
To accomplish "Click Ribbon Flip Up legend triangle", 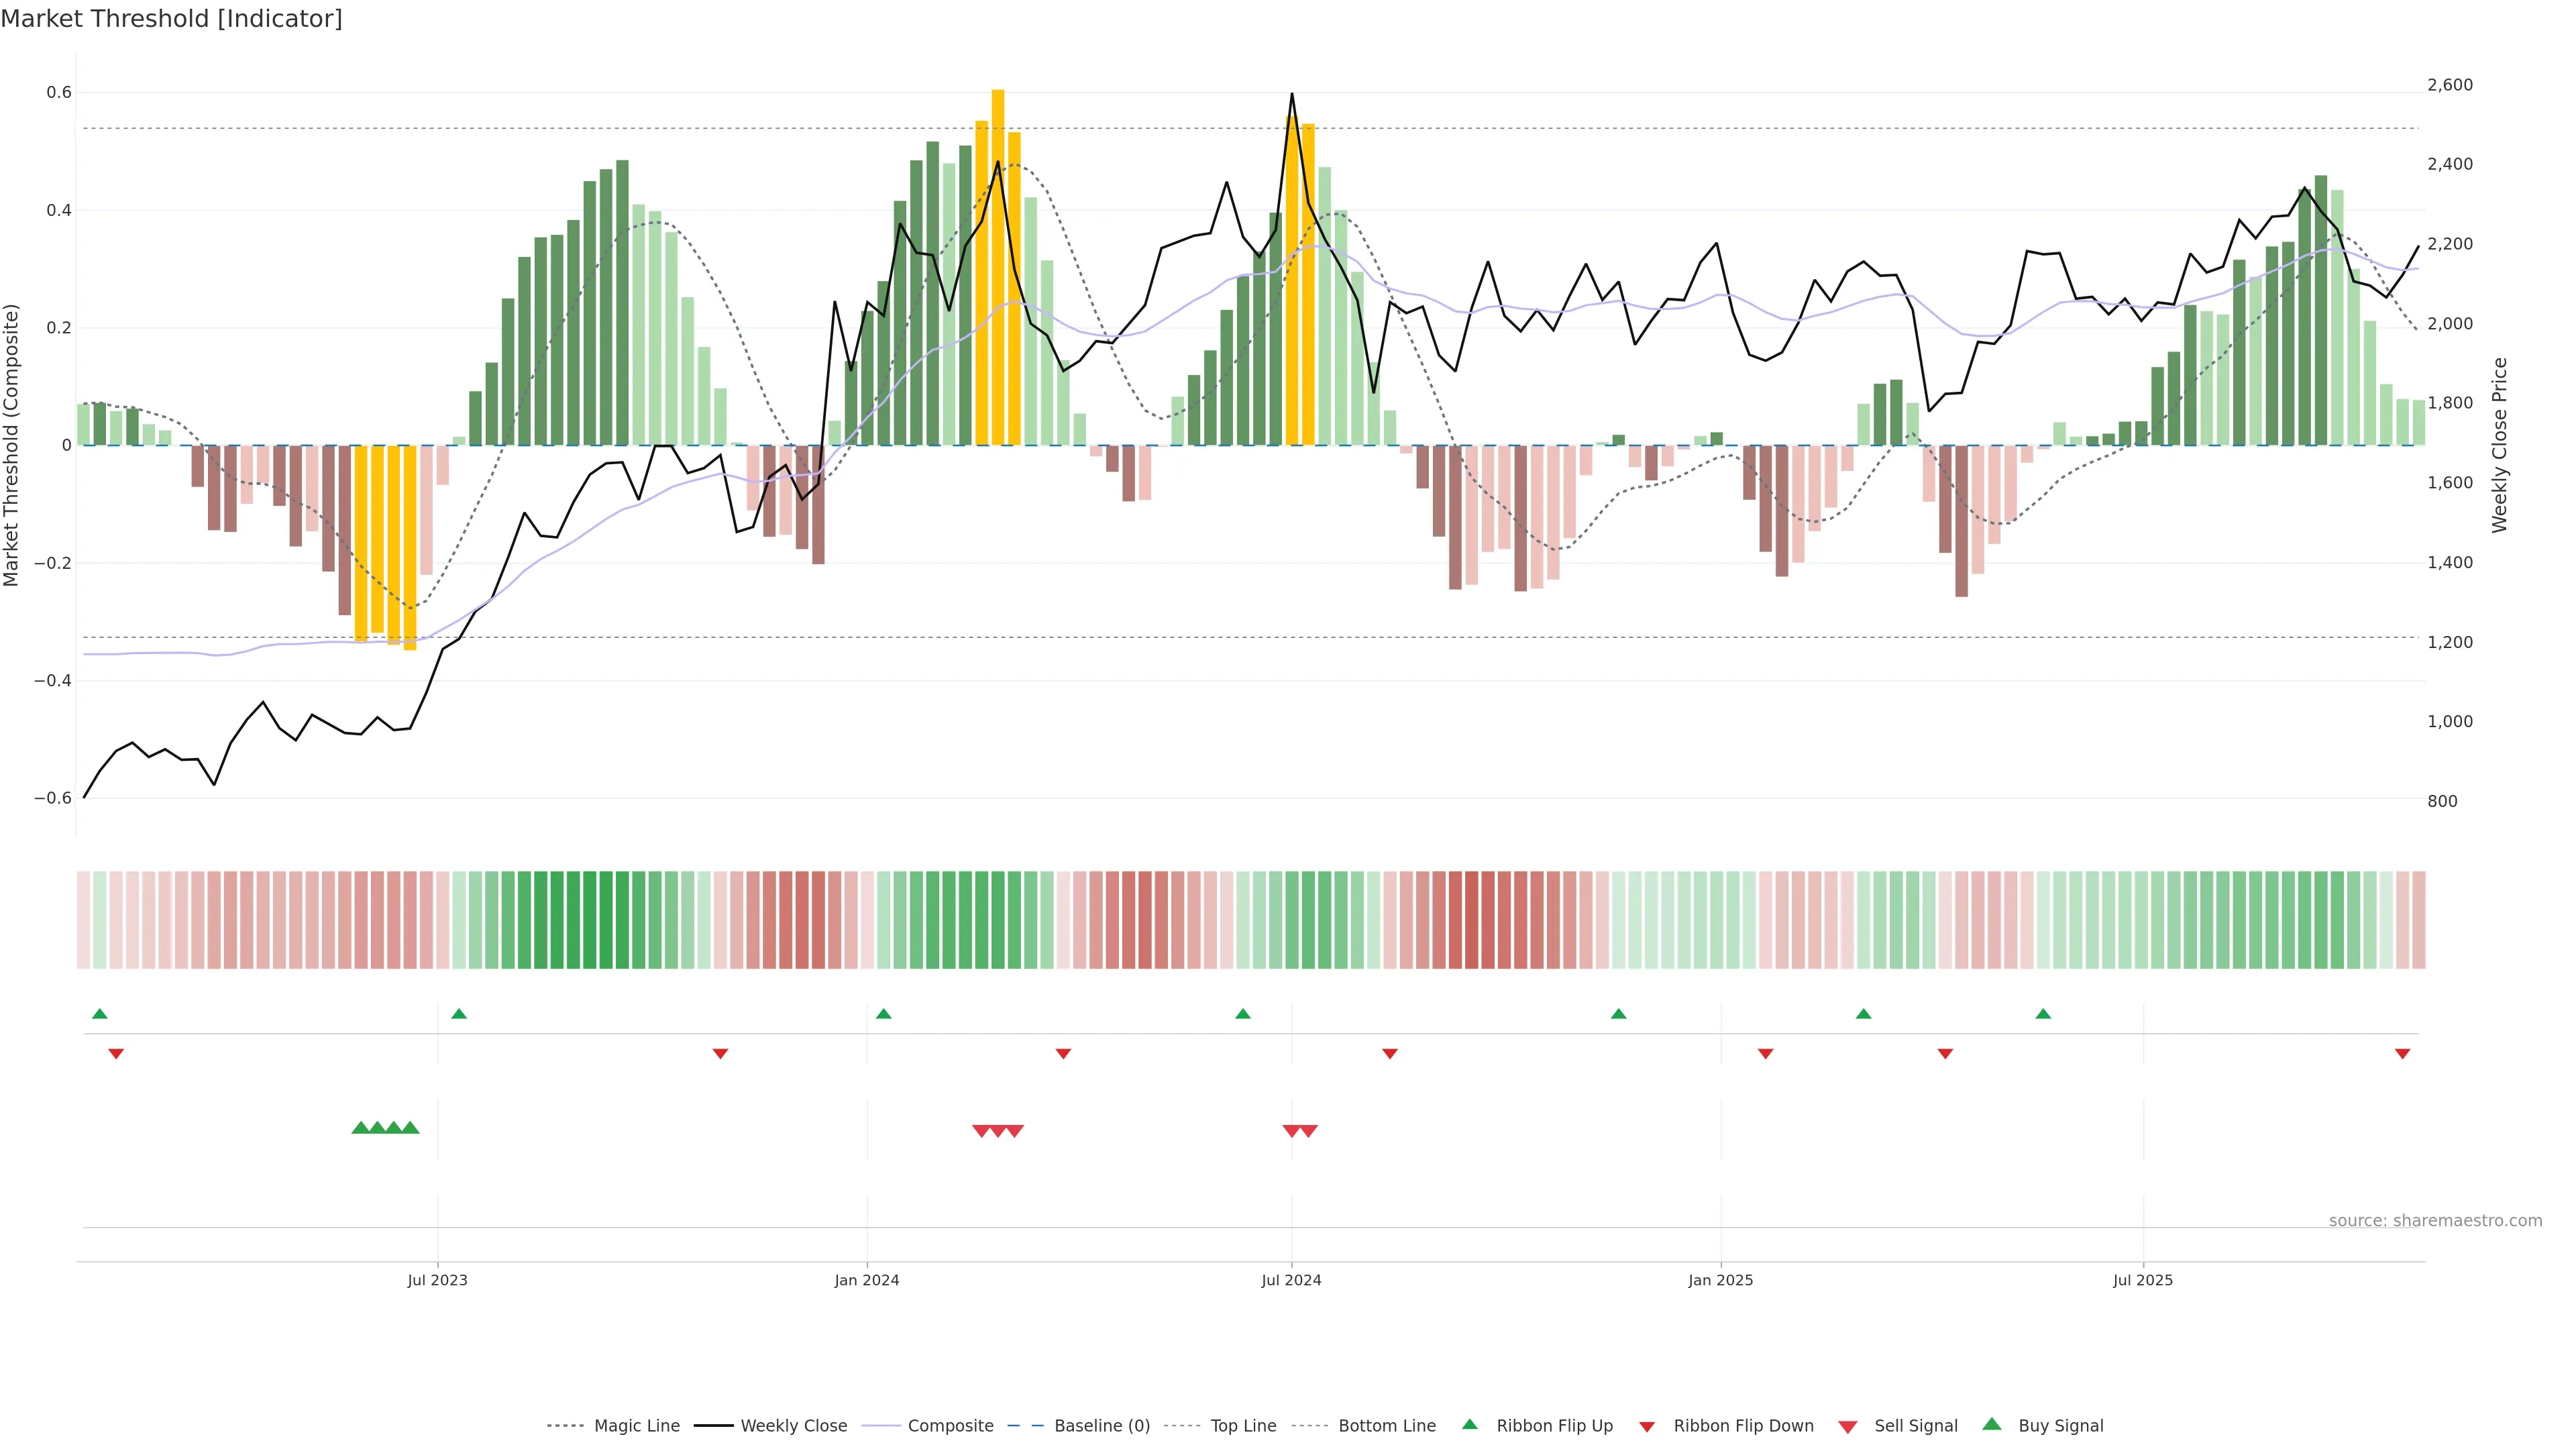I will pos(1469,1424).
